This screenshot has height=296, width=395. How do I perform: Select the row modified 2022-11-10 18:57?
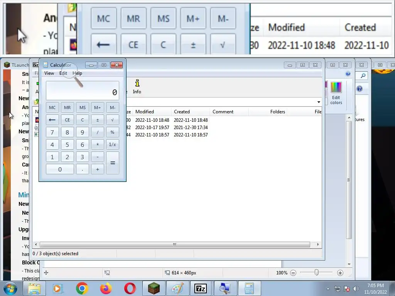(176, 135)
